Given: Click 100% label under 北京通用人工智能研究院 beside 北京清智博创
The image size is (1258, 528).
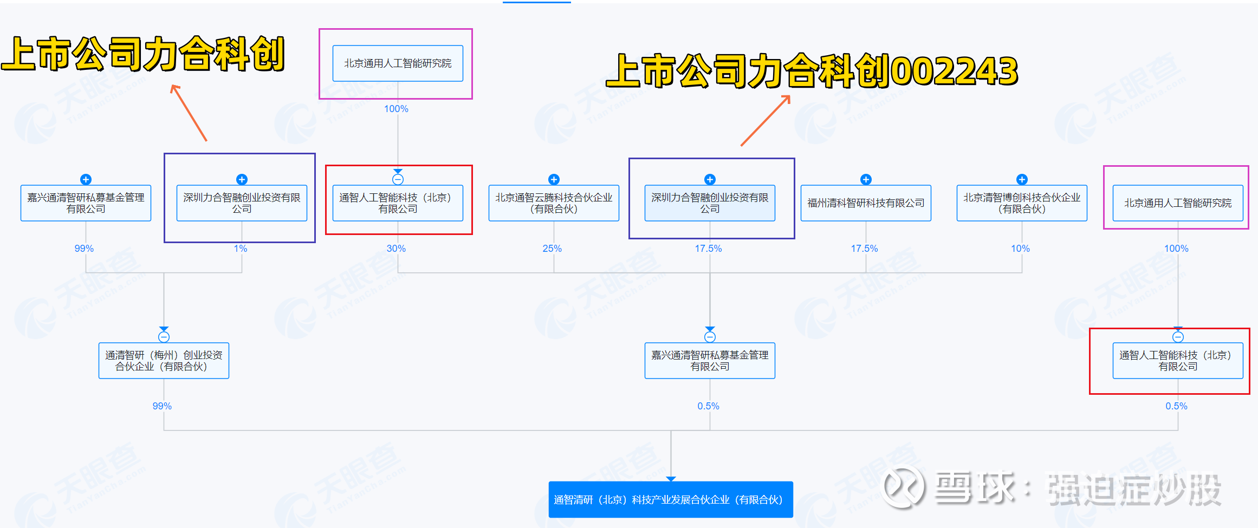Looking at the screenshot, I should click(1176, 249).
